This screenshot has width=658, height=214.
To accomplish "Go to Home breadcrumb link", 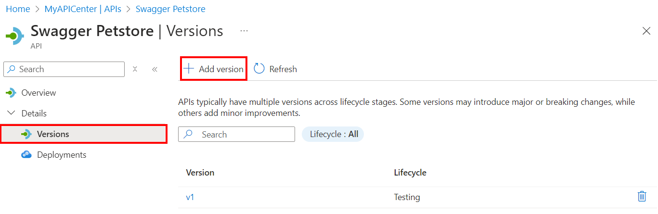I will 18,9.
